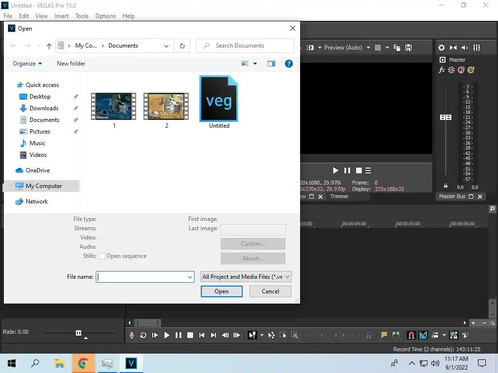Click Stop in video preview window
Image resolution: width=498 pixels, height=373 pixels.
click(359, 170)
